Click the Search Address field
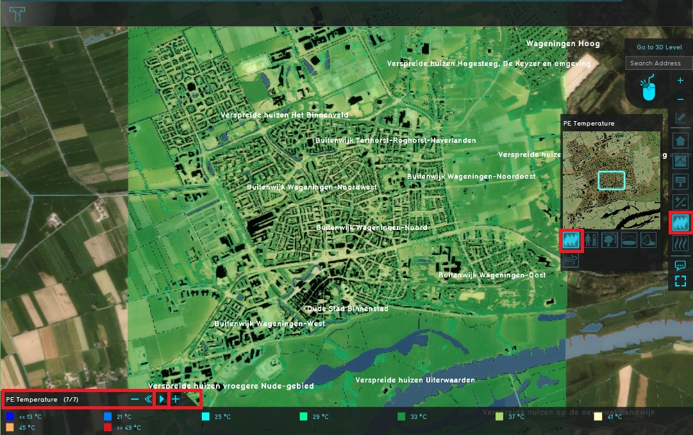This screenshot has width=693, height=435. (x=658, y=63)
